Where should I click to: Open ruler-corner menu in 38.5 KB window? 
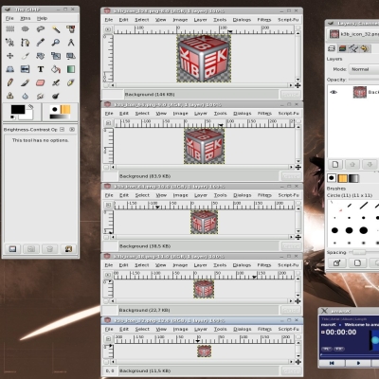click(108, 206)
